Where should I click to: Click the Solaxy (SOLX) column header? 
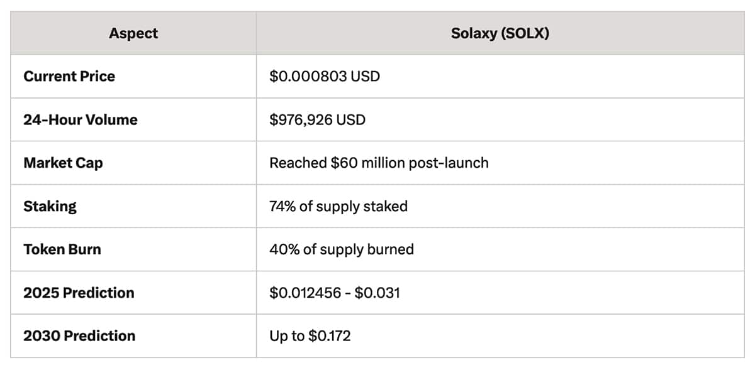(x=500, y=33)
